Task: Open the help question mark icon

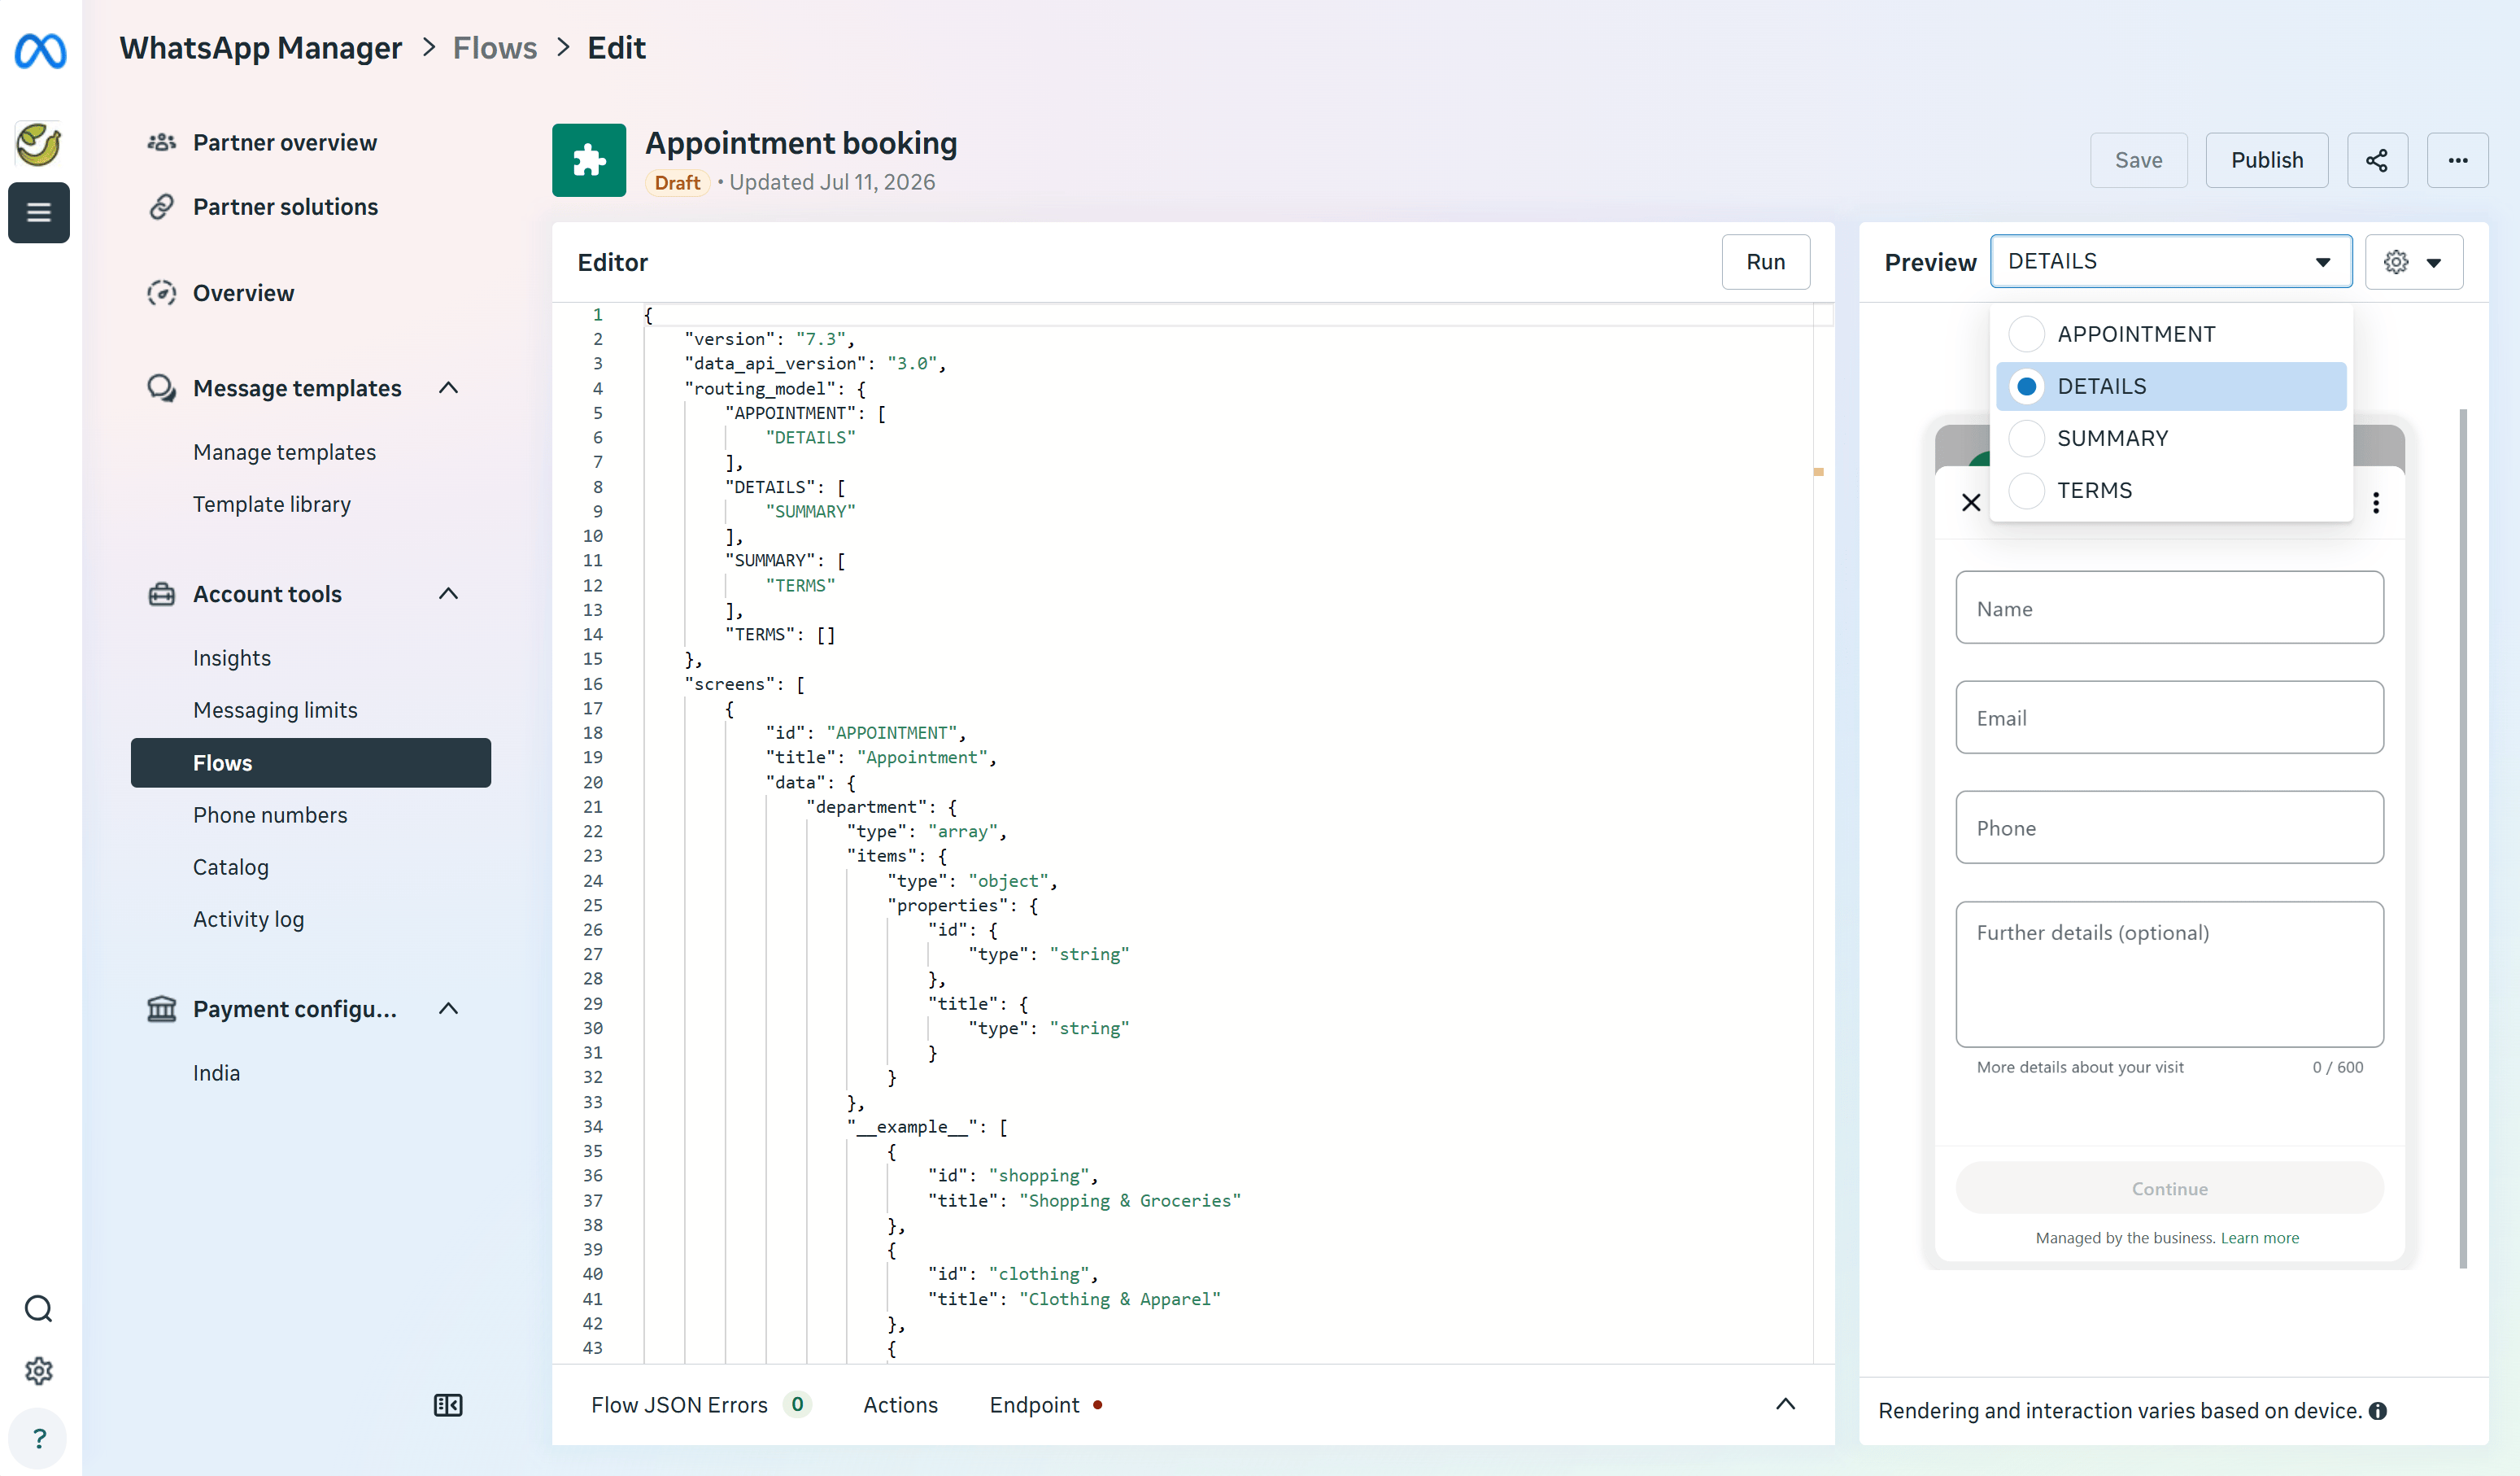Action: tap(39, 1438)
